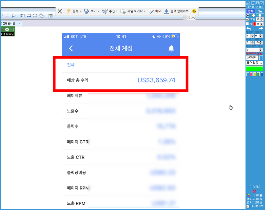Pick the dark green saved color swatch
265x210 pixels.
(258, 74)
